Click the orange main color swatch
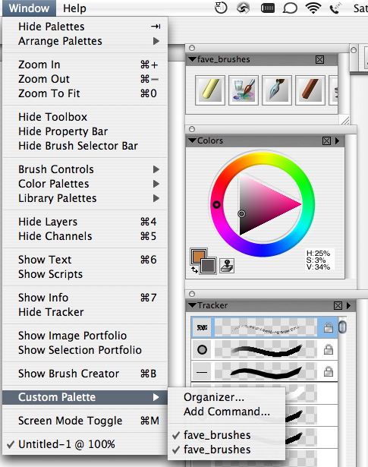The height and width of the screenshot is (467, 368). (199, 256)
